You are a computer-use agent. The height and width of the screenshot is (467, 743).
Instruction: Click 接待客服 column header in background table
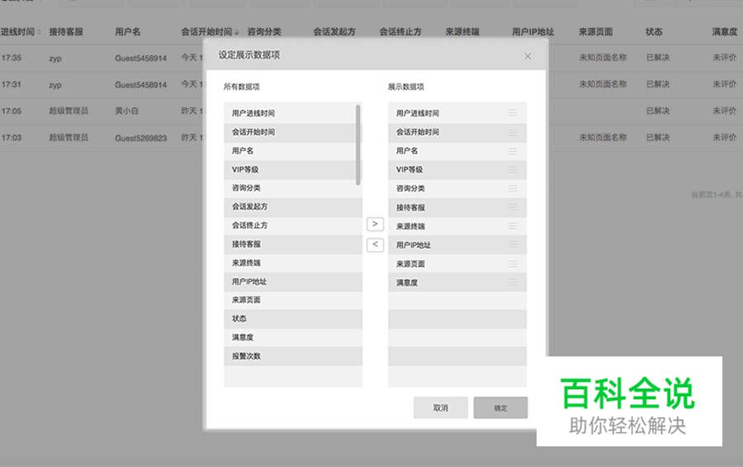(x=66, y=31)
